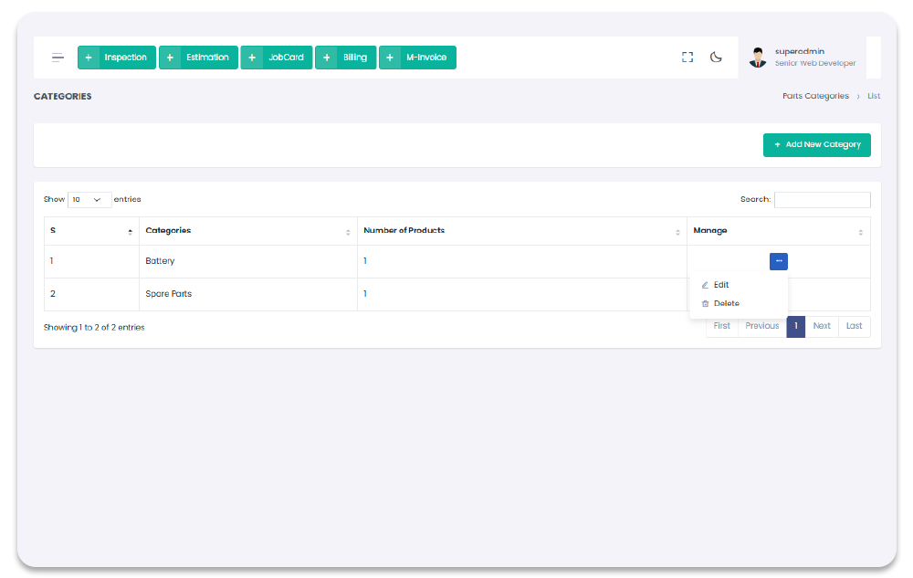The height and width of the screenshot is (578, 913).
Task: Open the Billing quick-add button
Action: [345, 58]
